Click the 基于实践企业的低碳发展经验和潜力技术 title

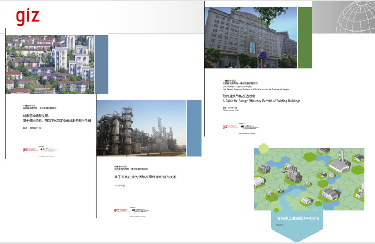tap(145, 177)
